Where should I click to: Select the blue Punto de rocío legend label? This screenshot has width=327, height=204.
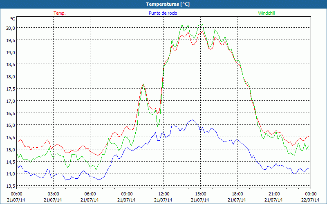163,13
